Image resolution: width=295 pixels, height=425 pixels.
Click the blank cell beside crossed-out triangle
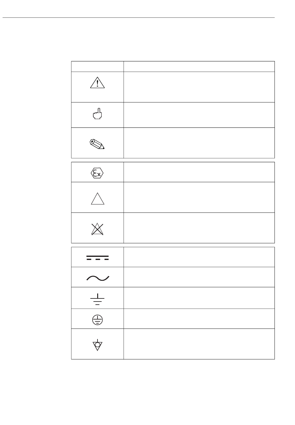click(199, 228)
